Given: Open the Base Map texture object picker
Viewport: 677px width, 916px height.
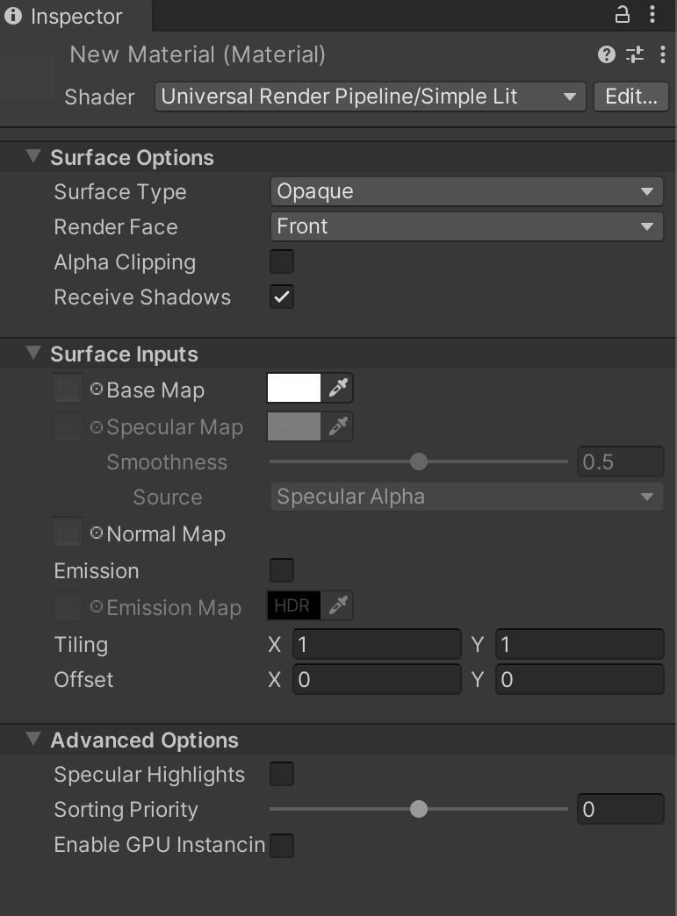Looking at the screenshot, I should 67,387.
